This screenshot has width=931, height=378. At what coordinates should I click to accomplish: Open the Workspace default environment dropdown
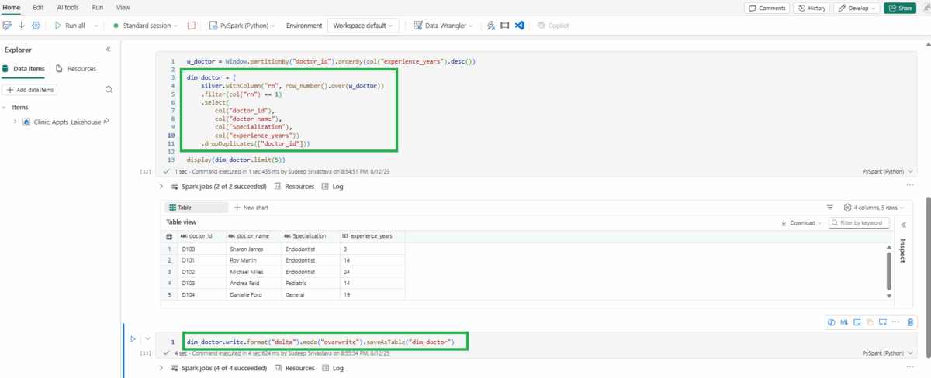tap(363, 26)
